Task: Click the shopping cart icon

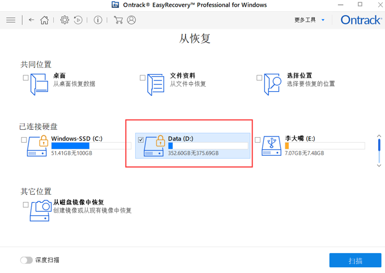Action: tap(118, 20)
